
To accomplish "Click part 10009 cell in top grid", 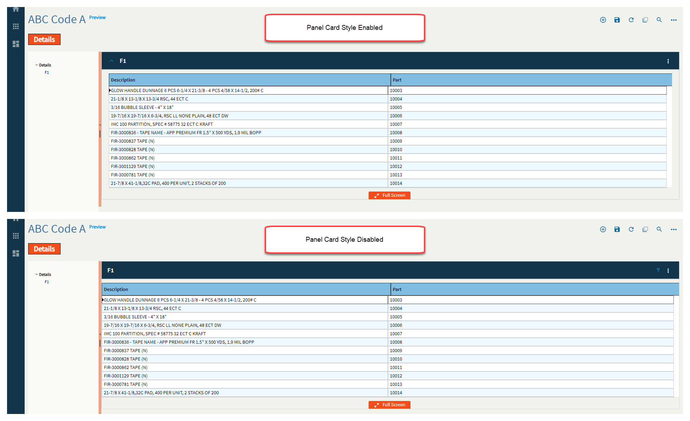I will [x=527, y=141].
